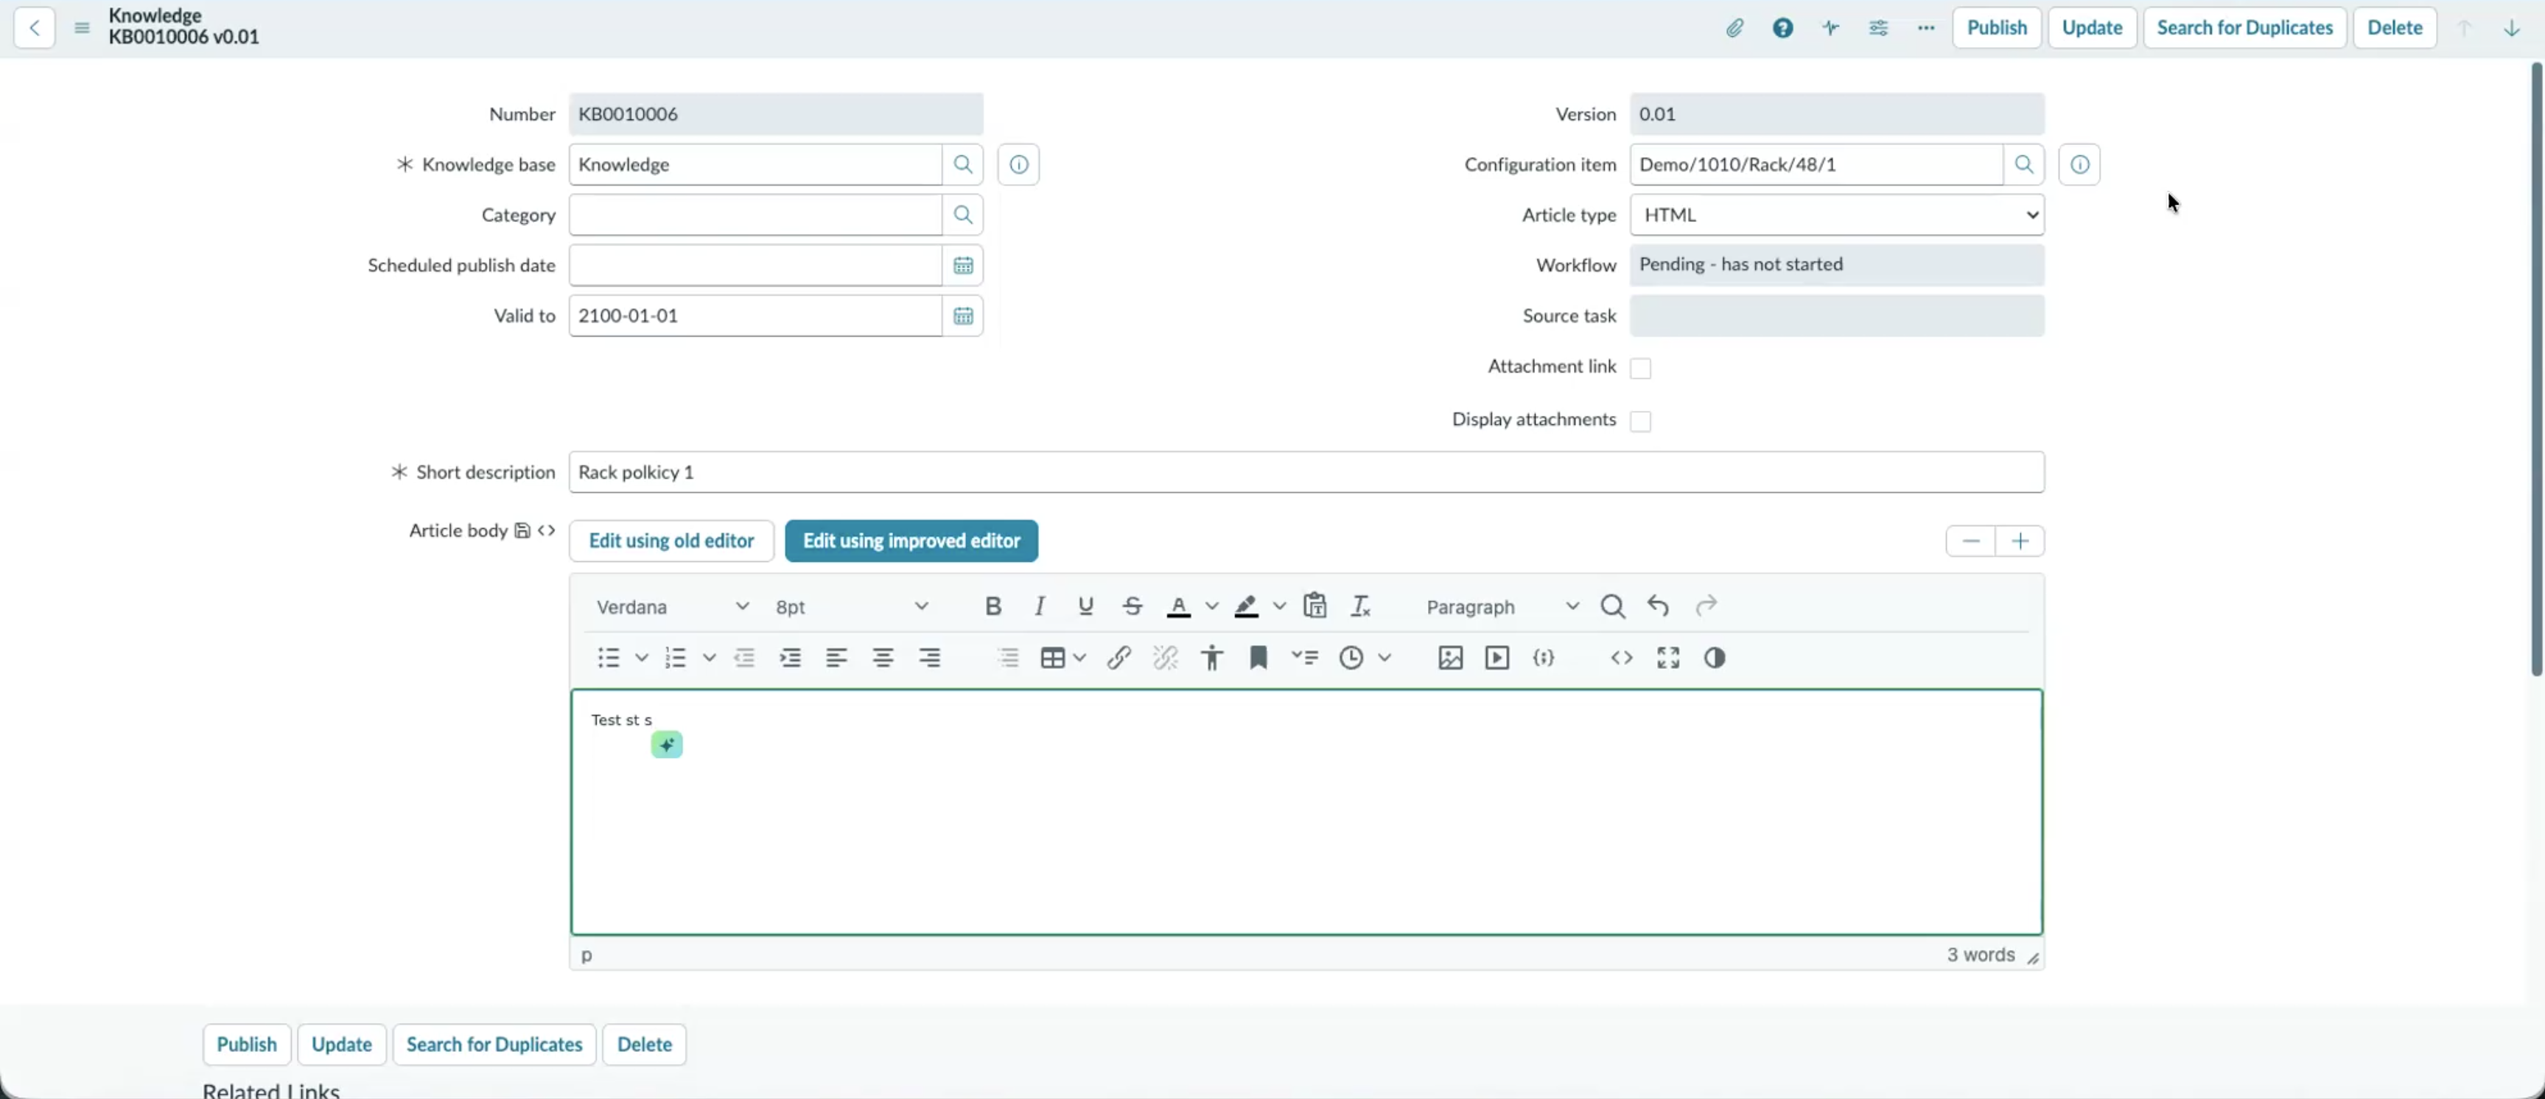Open the Paragraph block format dropdown
The image size is (2545, 1099).
(x=1502, y=606)
